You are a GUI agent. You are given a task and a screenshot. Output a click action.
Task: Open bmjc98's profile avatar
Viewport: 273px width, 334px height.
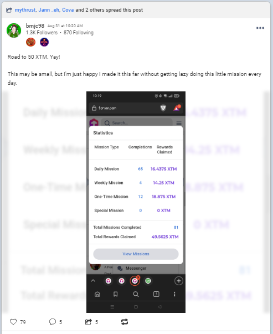tap(14, 30)
